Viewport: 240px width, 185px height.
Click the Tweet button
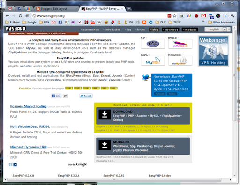[x=86, y=96]
